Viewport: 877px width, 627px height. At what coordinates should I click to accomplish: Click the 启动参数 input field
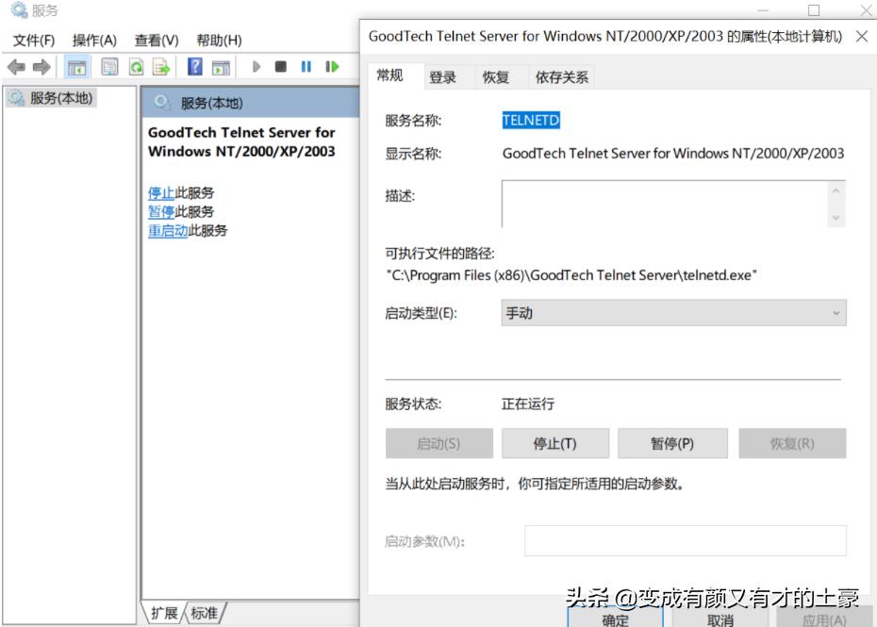click(684, 542)
